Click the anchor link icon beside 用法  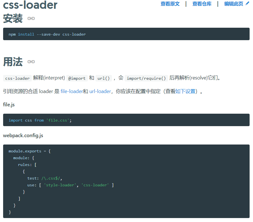pos(31,62)
